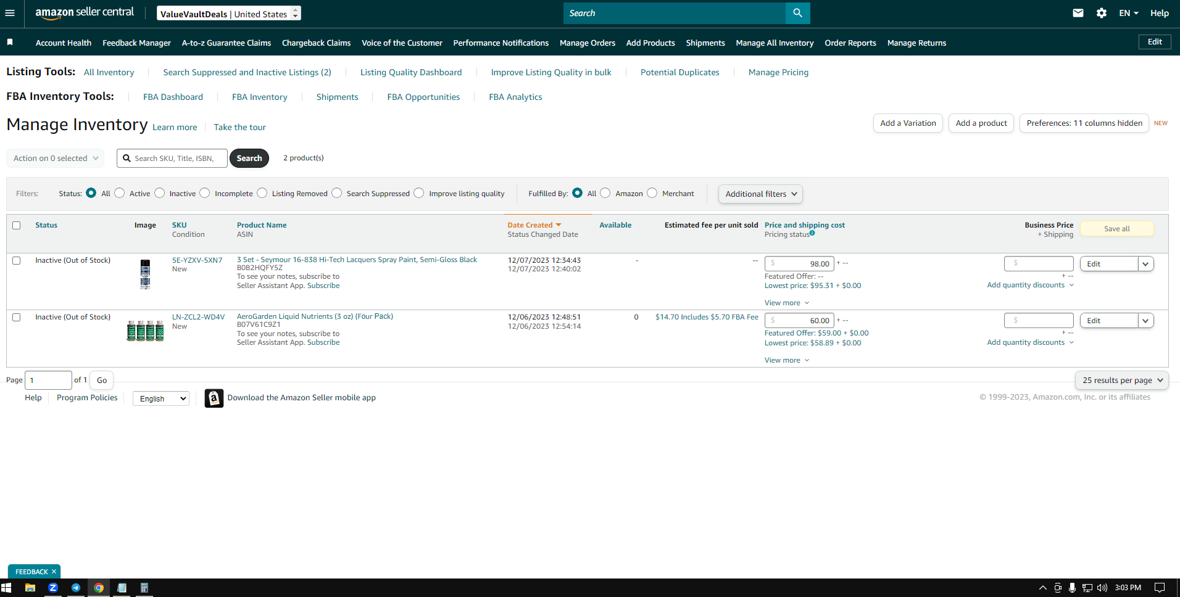Show hidden system tray icons
Screen dimensions: 1180x597
coord(1043,588)
